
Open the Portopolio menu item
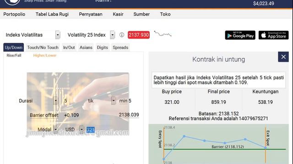point(14,14)
